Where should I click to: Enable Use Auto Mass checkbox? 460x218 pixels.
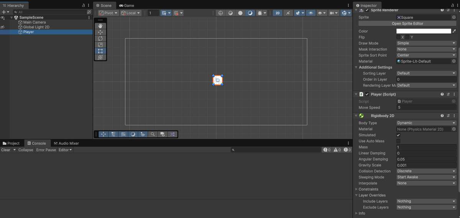click(x=398, y=141)
